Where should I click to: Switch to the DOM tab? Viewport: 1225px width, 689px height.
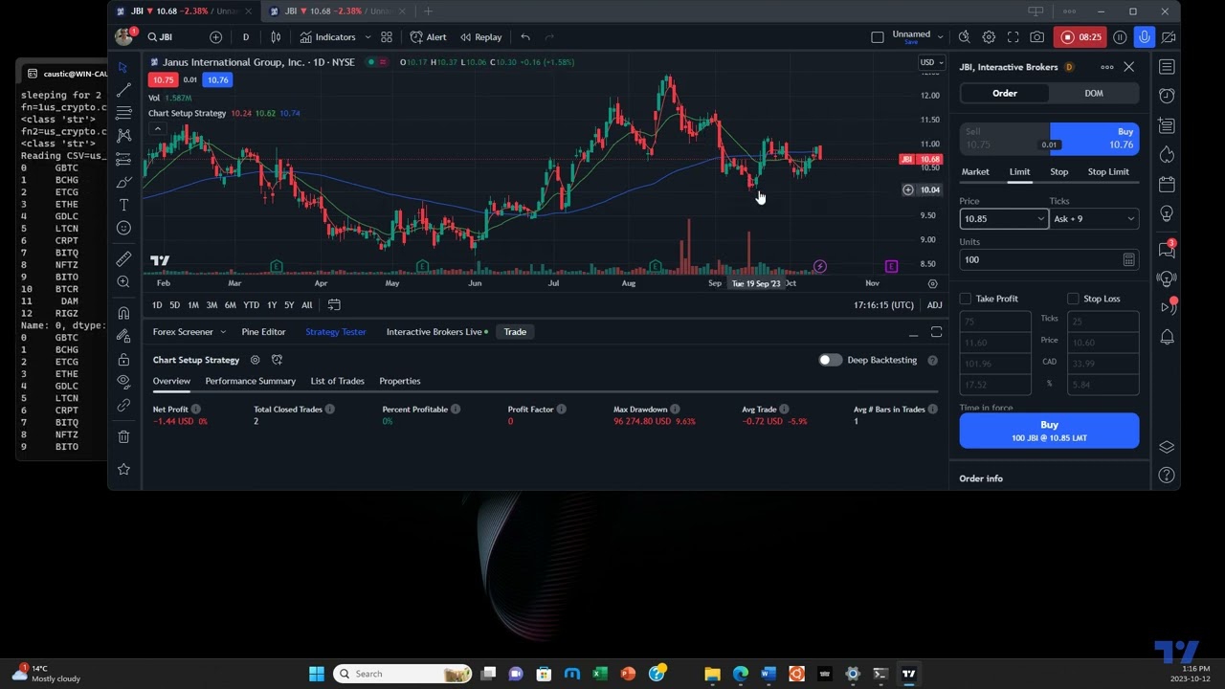pyautogui.click(x=1094, y=93)
